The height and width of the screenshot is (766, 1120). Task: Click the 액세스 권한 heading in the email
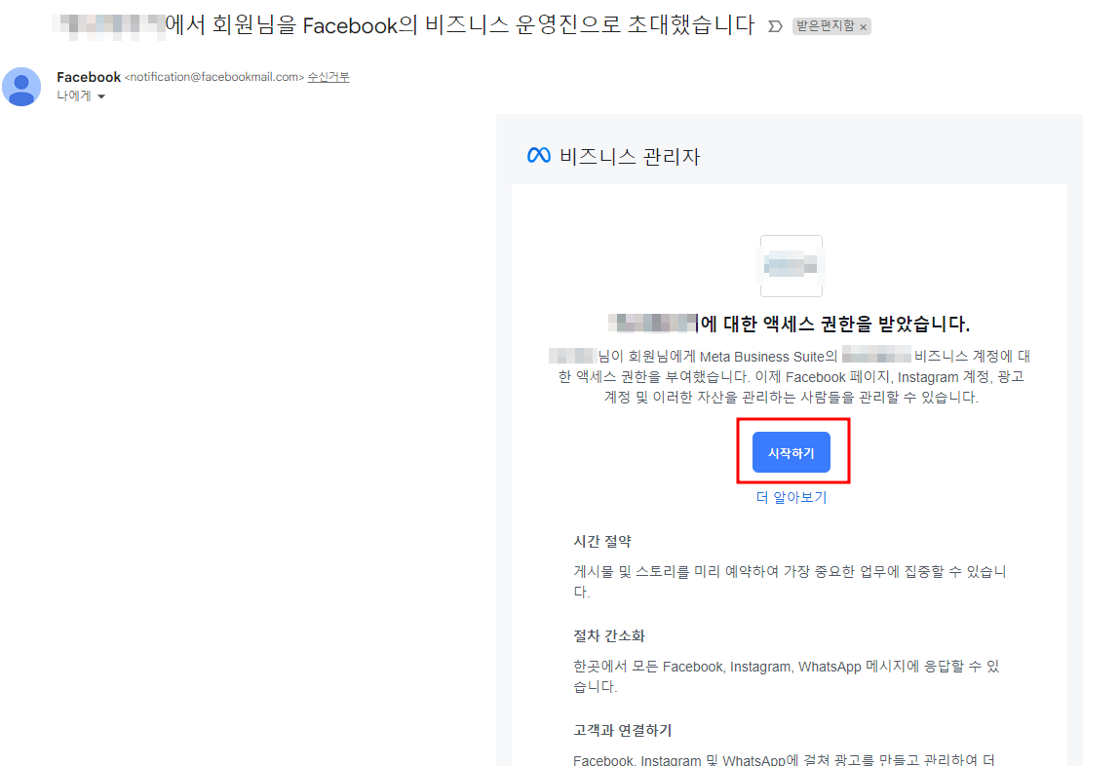click(791, 323)
